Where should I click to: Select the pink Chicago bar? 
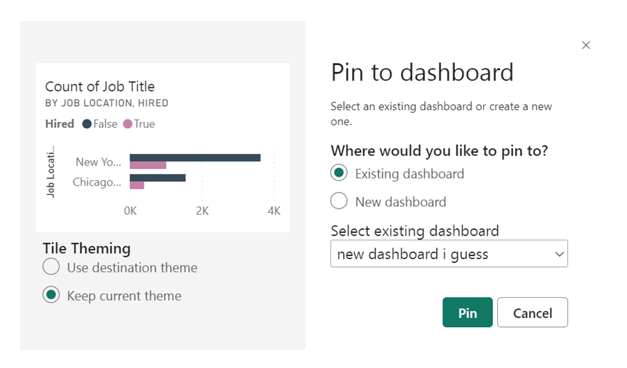point(137,186)
